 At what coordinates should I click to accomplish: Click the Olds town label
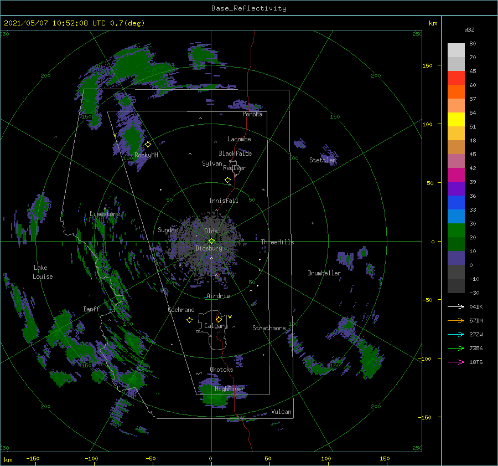211,231
